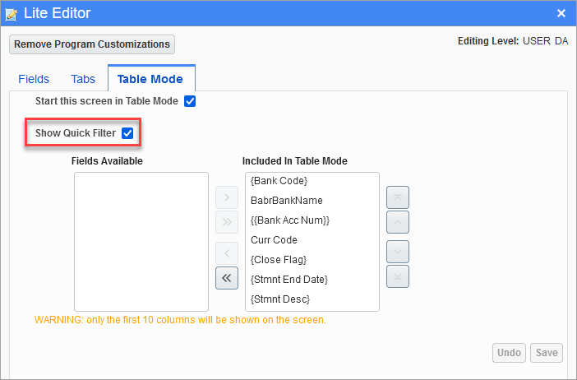Viewport: 577px width, 380px height.
Task: Select {Bank Code} in included list
Action: [x=279, y=181]
